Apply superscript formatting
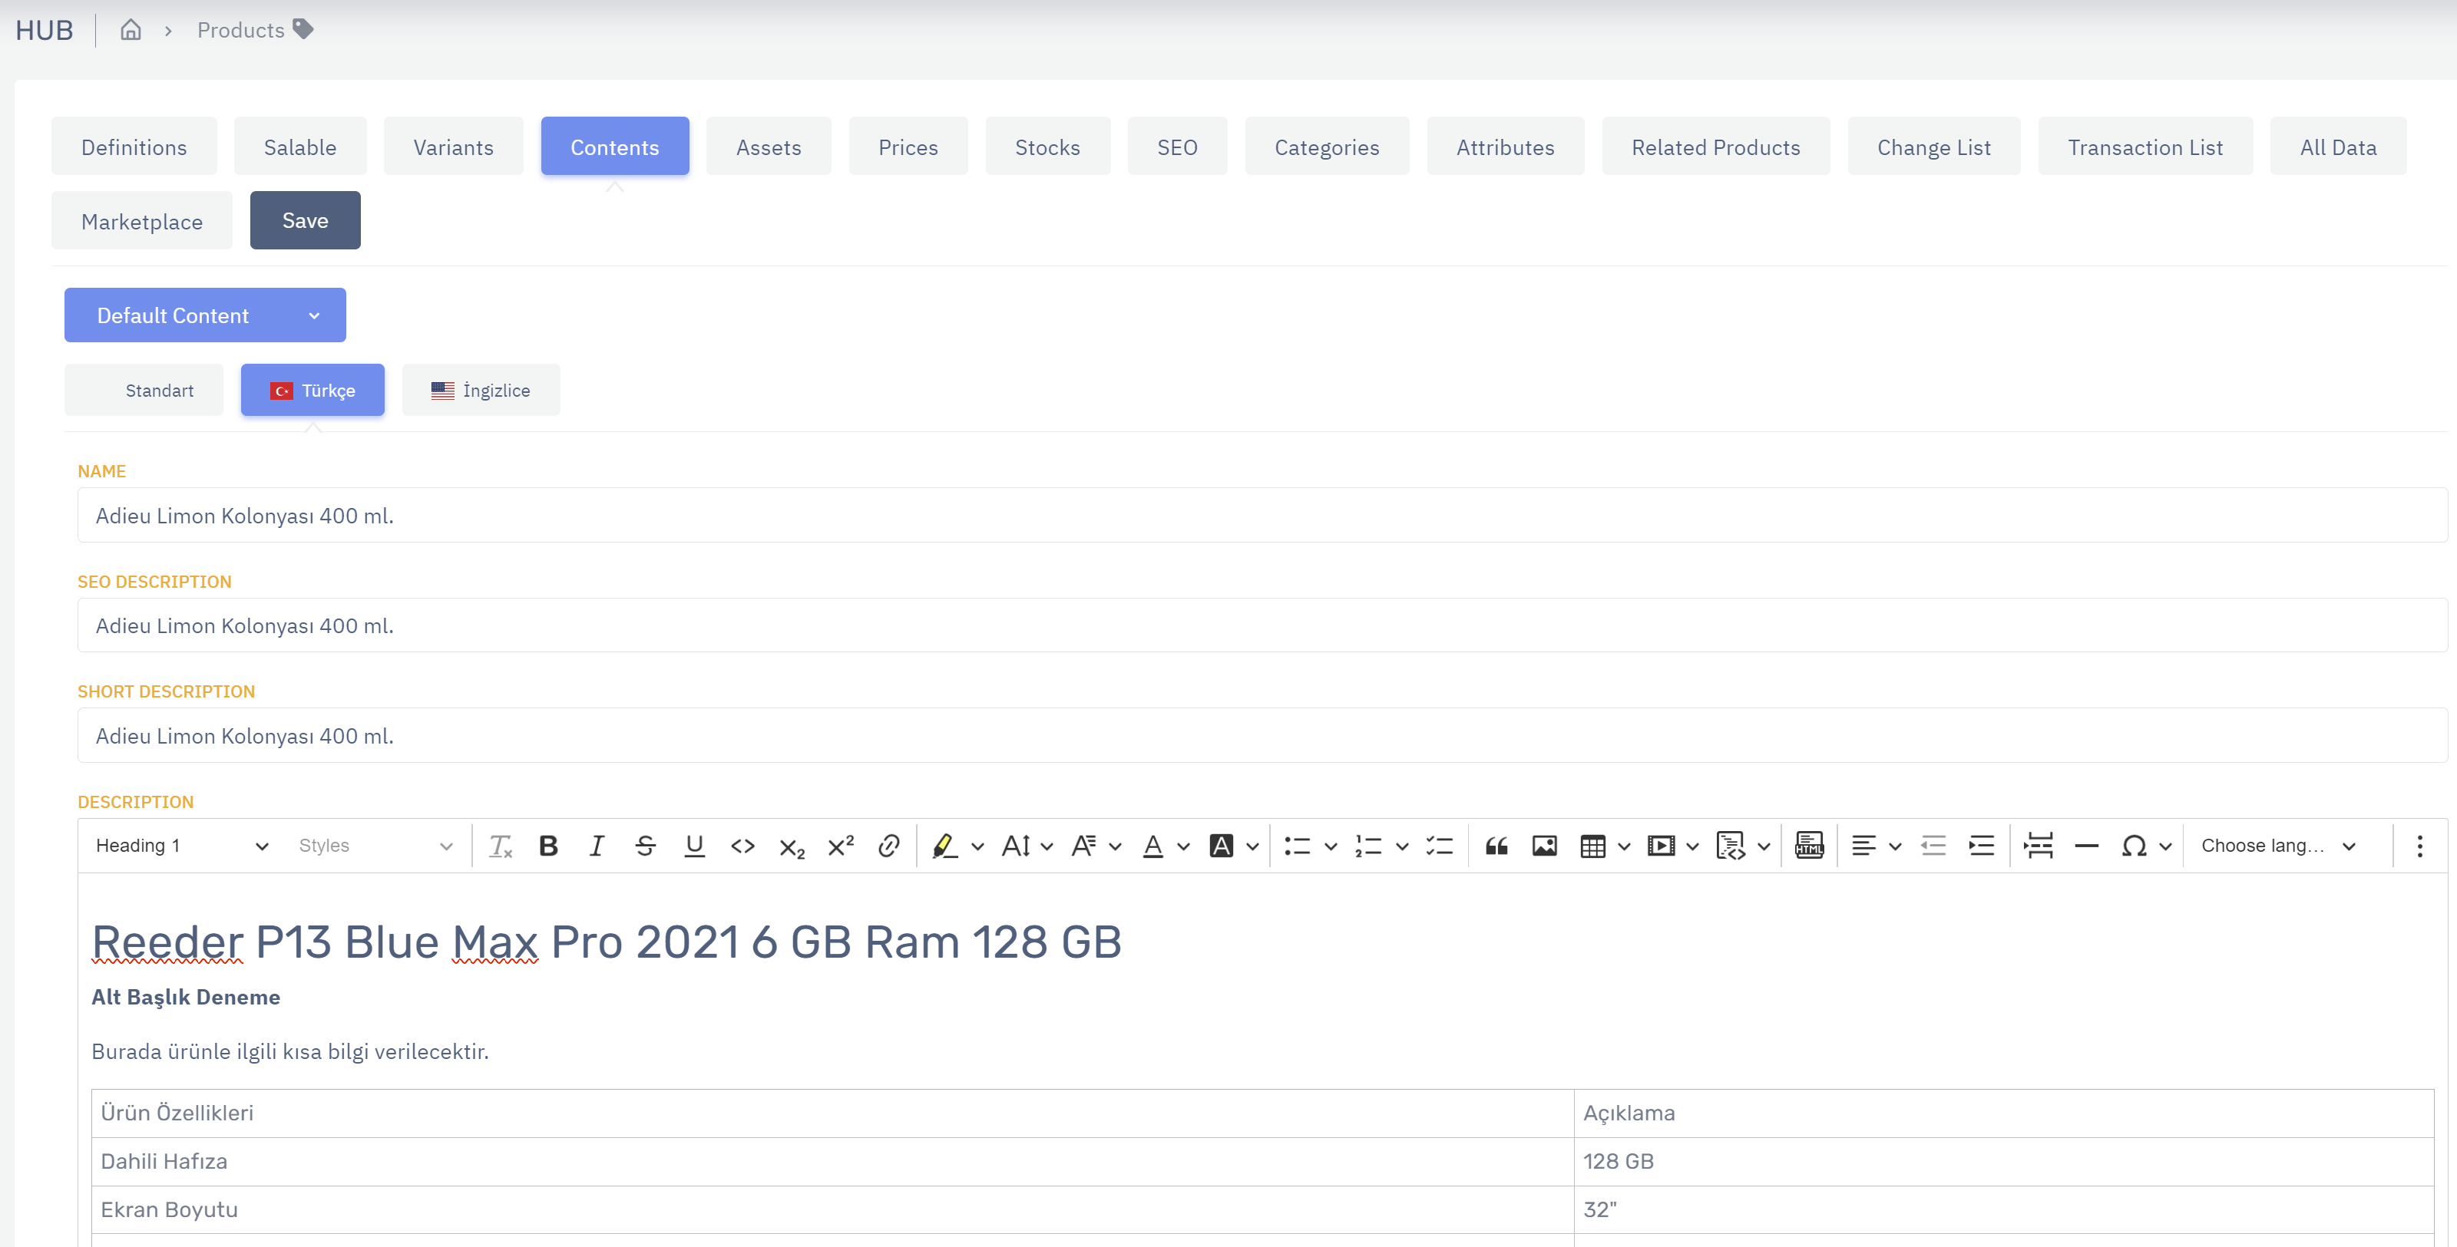2457x1247 pixels. point(840,846)
